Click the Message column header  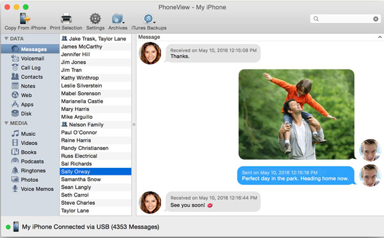260,37
